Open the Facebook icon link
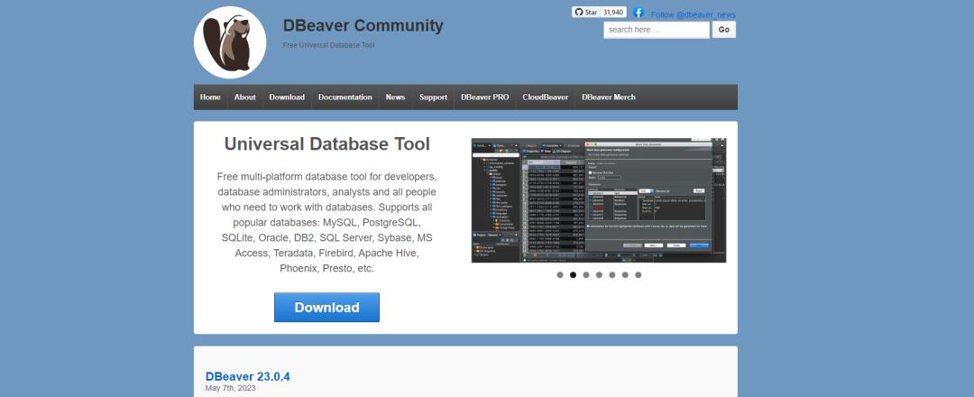Viewport: 974px width, 397px height. click(639, 13)
